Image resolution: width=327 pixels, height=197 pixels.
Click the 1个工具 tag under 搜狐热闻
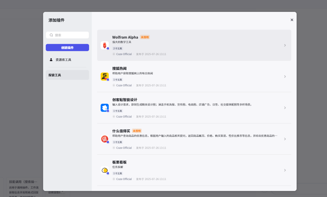(x=117, y=80)
